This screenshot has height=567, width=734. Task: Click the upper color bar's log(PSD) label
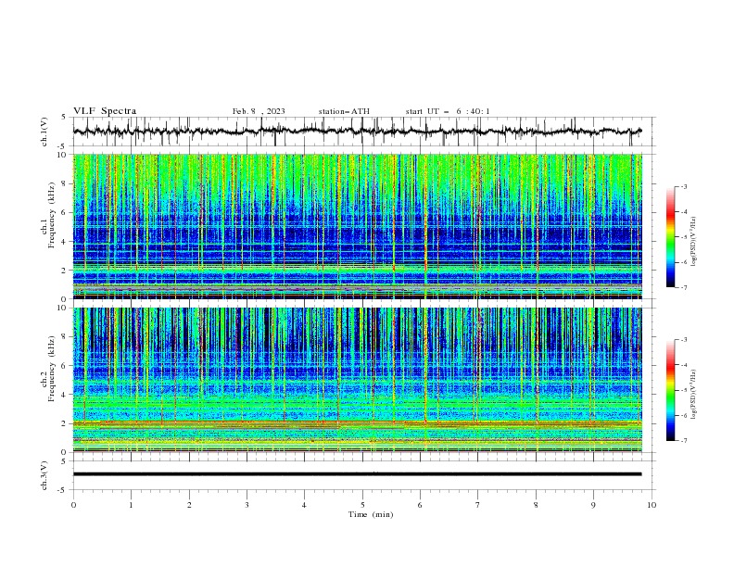click(694, 242)
